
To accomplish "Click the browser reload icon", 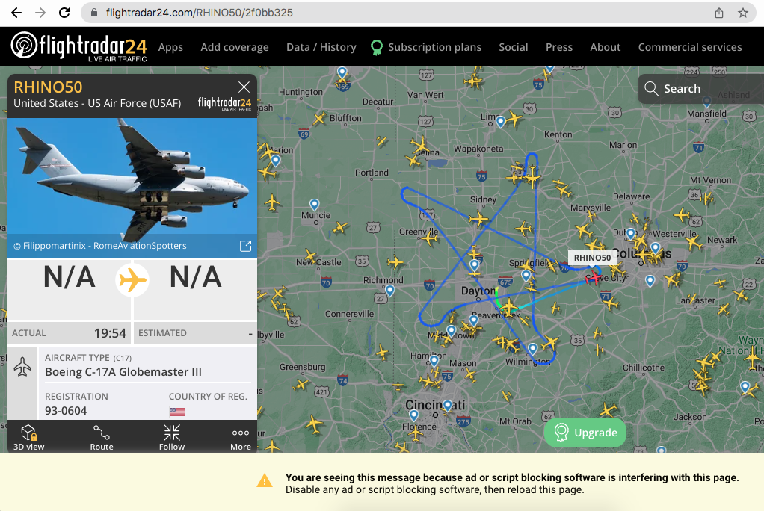I will click(64, 13).
